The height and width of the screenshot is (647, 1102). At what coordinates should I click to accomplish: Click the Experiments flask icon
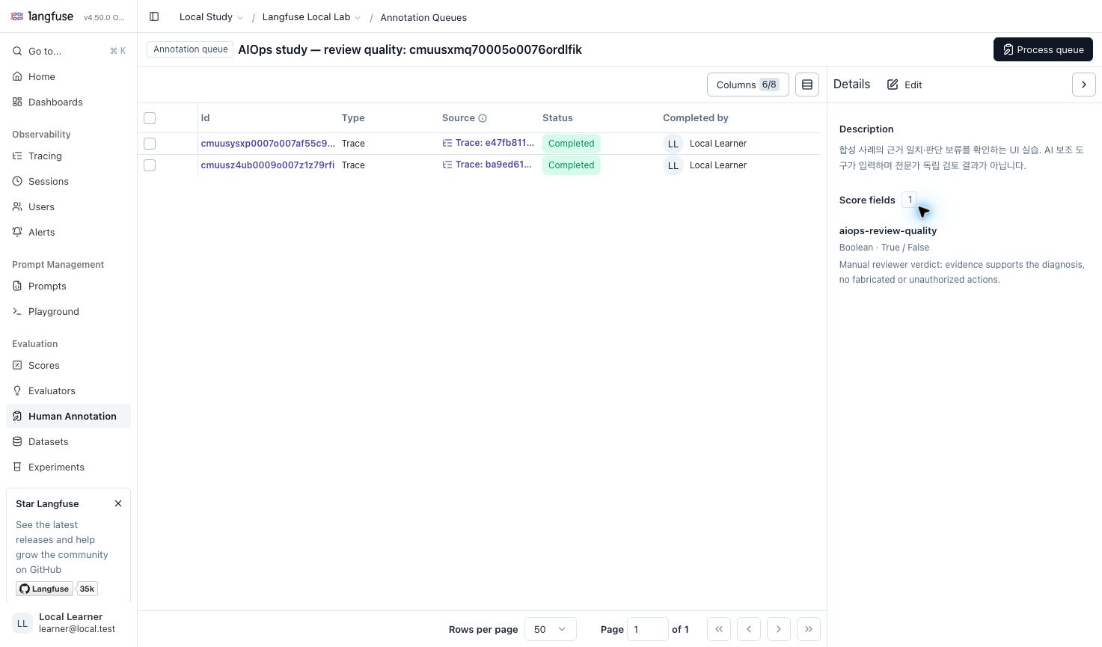pos(17,467)
